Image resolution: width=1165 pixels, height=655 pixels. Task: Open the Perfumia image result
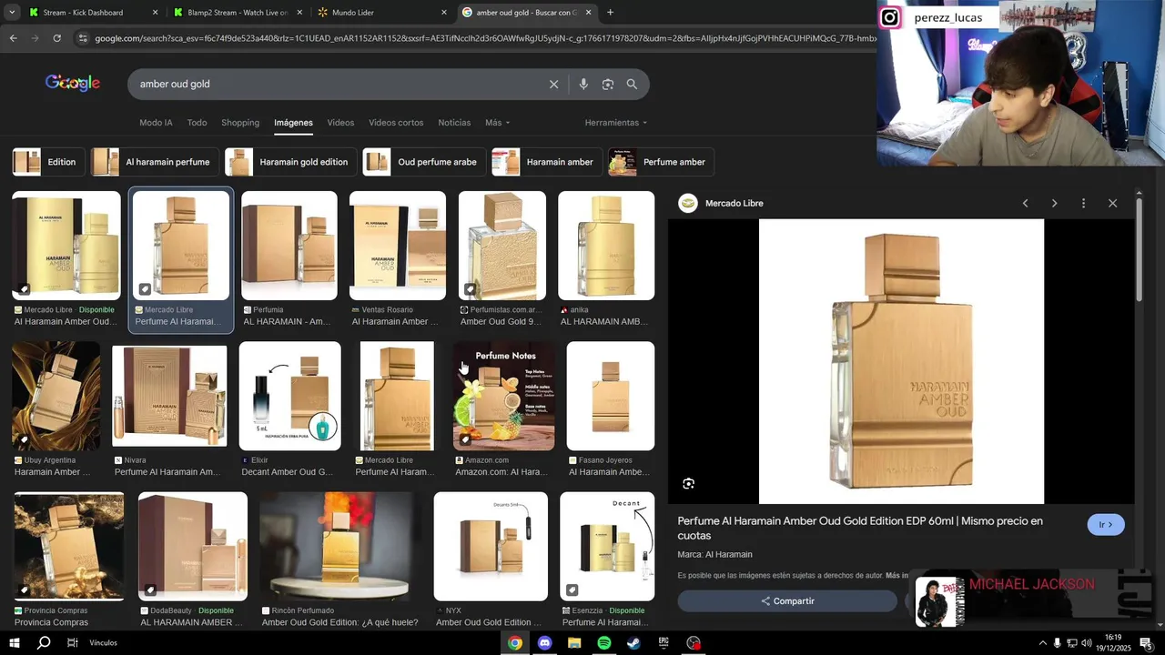point(289,246)
